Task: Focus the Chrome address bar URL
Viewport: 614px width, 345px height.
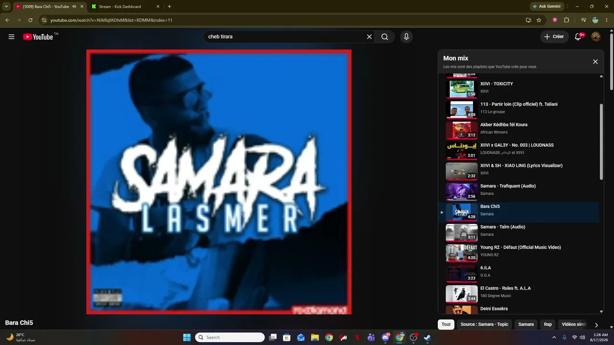Action: [111, 20]
